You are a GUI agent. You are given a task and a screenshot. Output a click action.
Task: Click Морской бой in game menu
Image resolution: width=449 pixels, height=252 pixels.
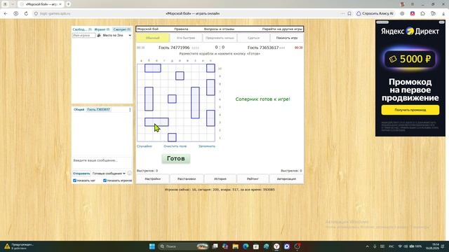point(148,29)
